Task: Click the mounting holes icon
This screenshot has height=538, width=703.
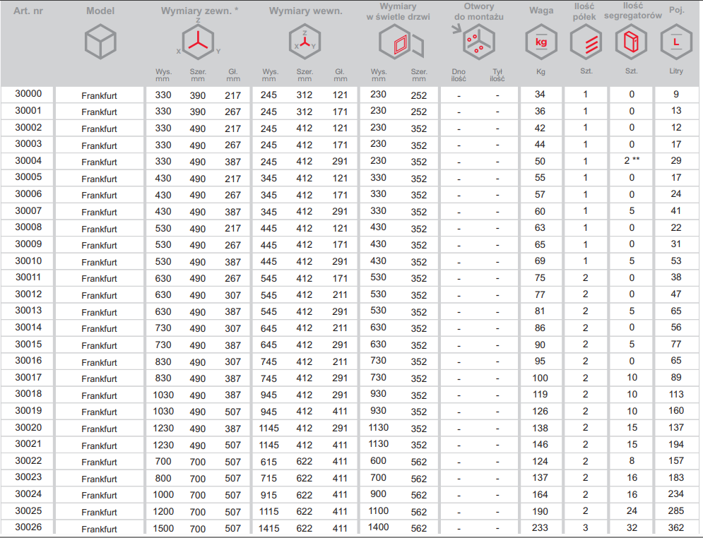Action: (x=473, y=43)
